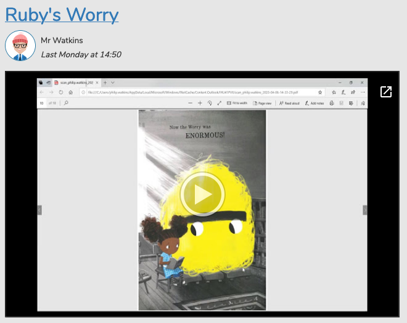Click the Share icon in the recorded browser
The width and height of the screenshot is (407, 323).
click(353, 92)
